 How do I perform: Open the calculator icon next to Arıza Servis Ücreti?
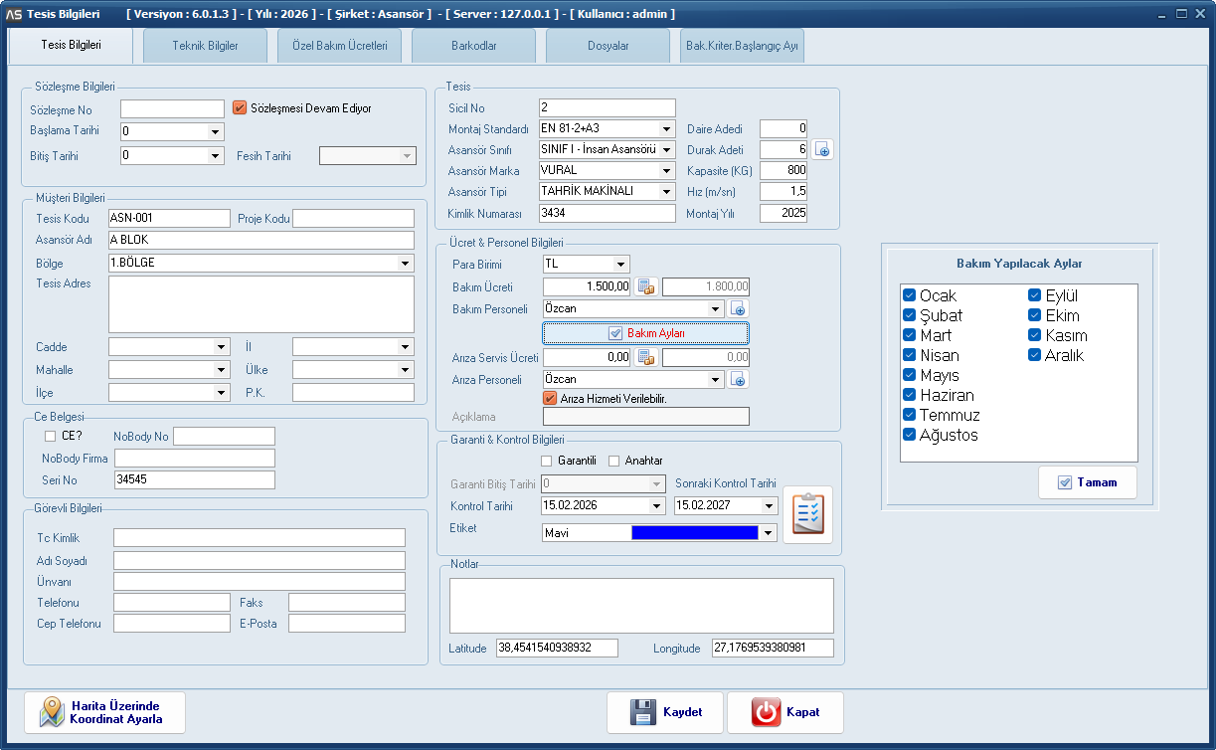[646, 357]
